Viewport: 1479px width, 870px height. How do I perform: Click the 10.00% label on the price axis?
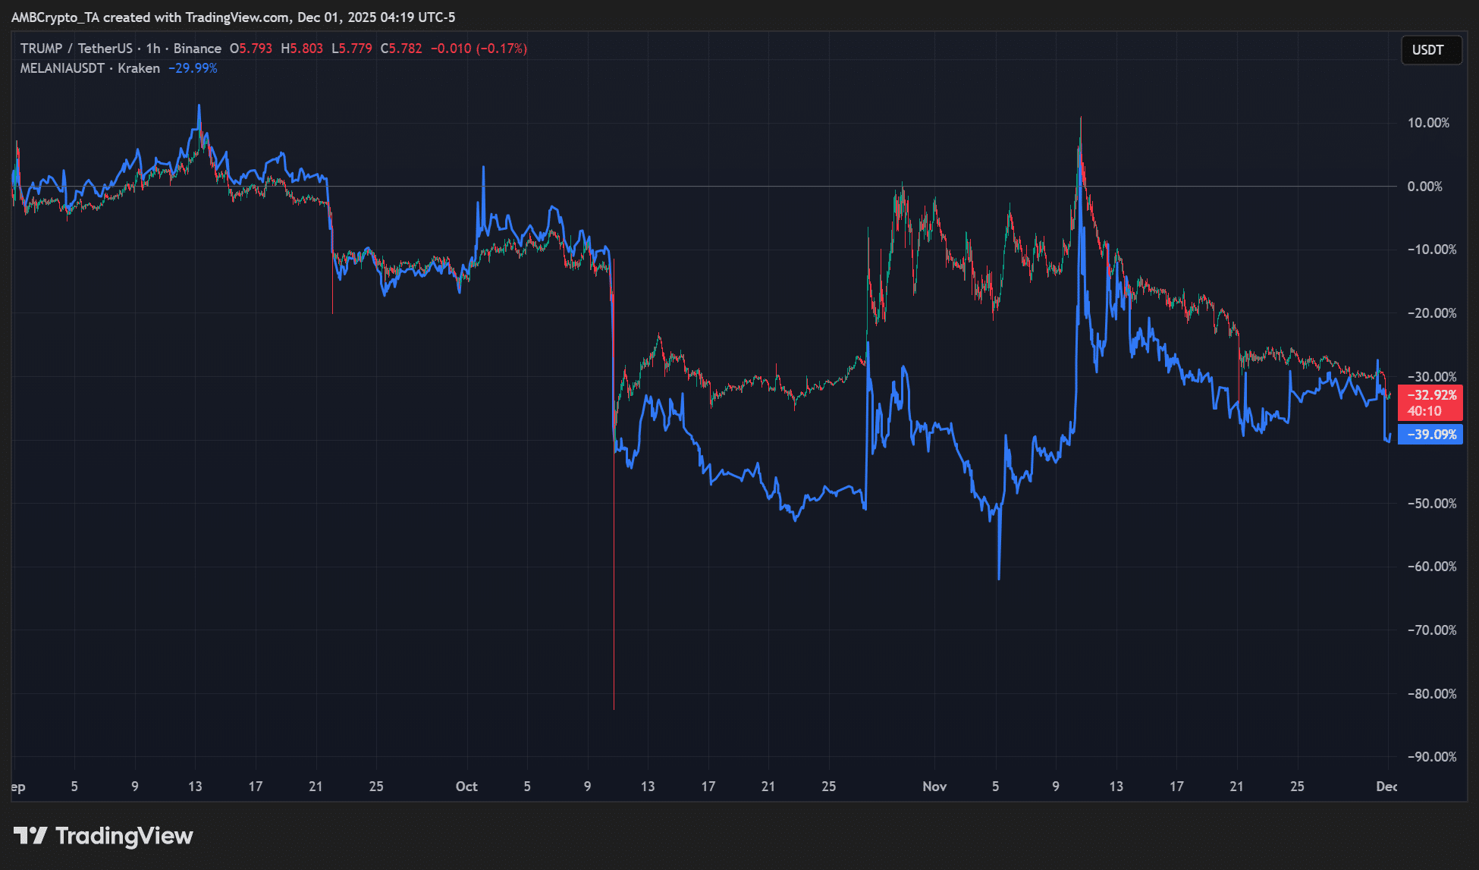tap(1427, 123)
